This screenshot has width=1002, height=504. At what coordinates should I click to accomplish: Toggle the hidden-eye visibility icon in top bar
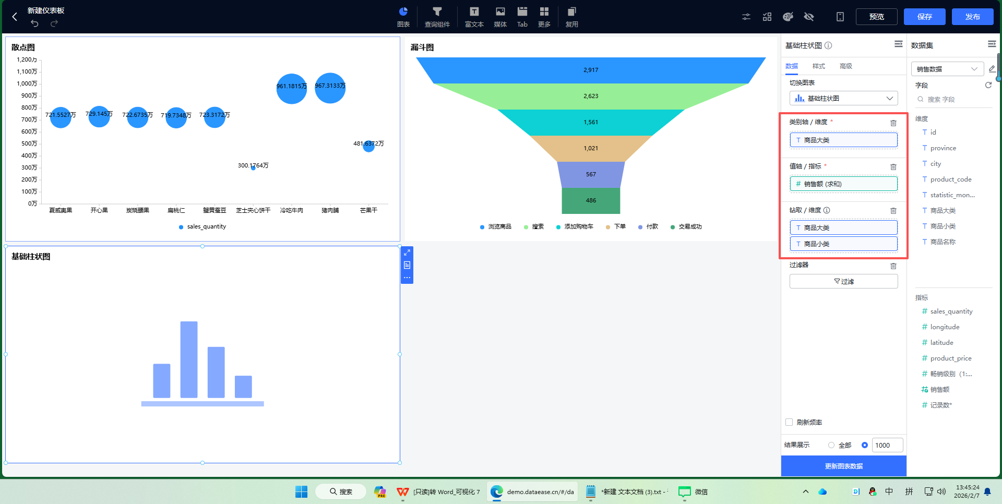(x=809, y=17)
